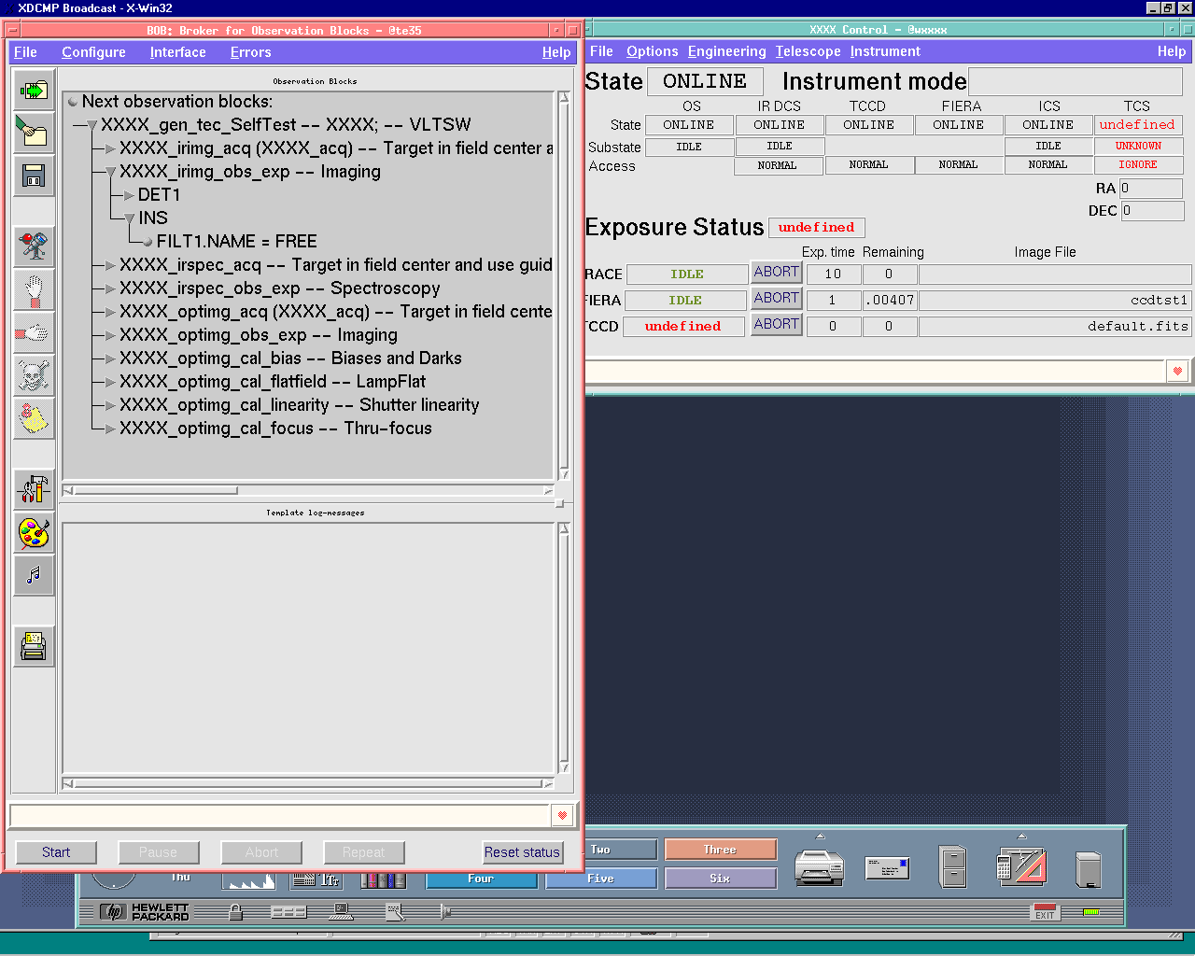Screen dimensions: 1195x956
Task: Switch to workspace Five on front panel
Action: [600, 879]
